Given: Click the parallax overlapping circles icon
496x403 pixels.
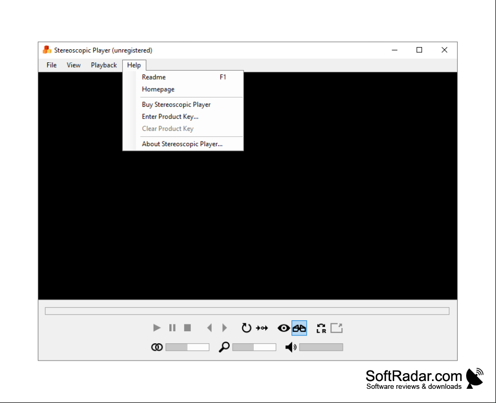Looking at the screenshot, I should point(157,347).
